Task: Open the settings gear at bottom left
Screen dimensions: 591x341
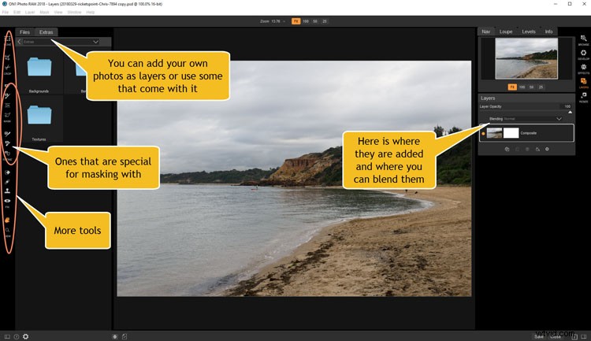Action: click(x=26, y=336)
